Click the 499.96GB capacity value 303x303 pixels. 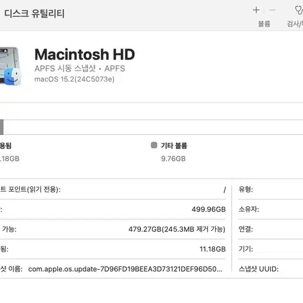tap(209, 209)
